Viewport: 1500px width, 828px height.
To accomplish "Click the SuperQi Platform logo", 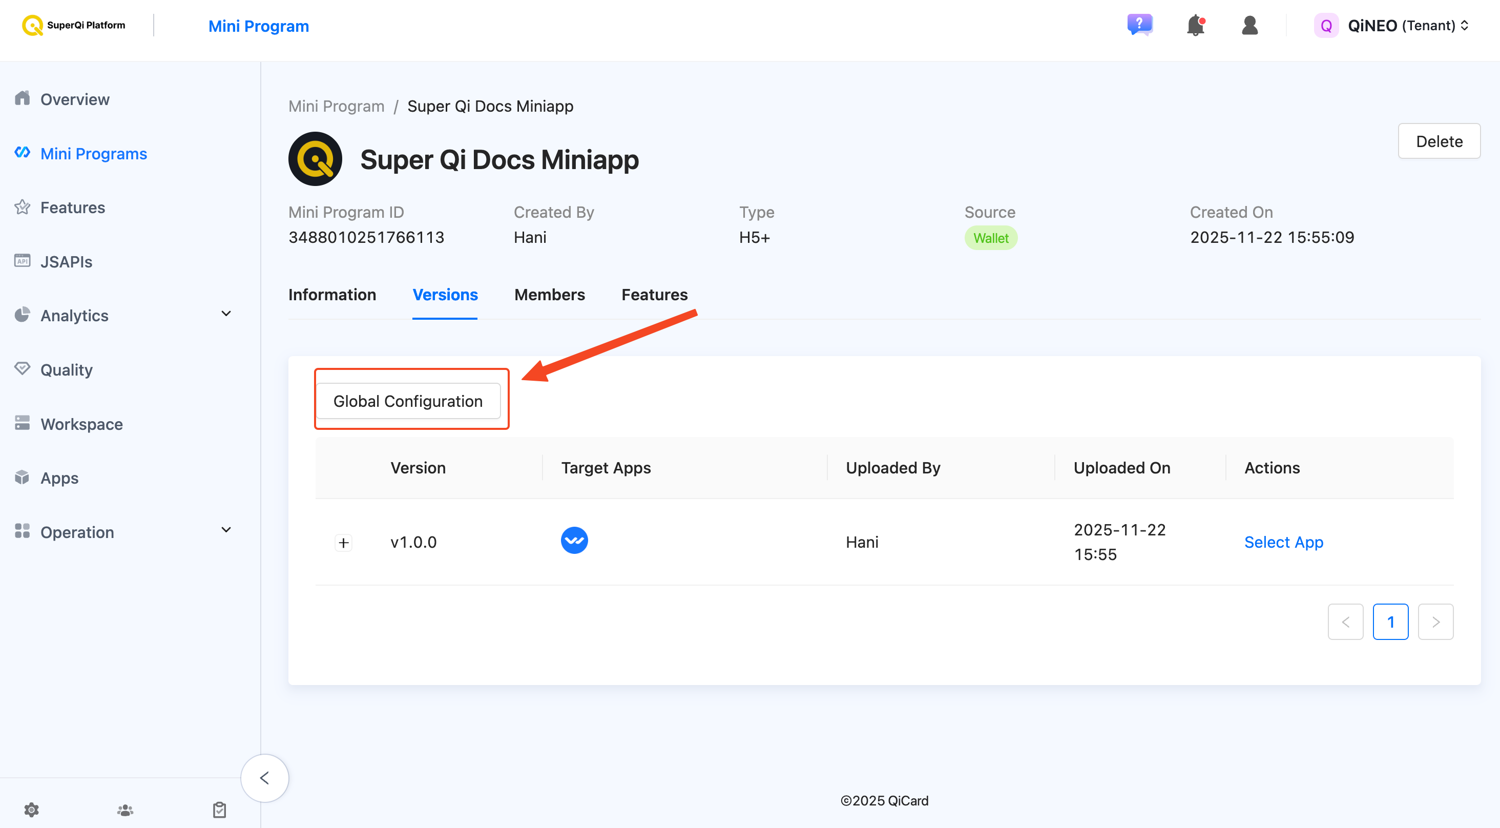I will pyautogui.click(x=73, y=25).
